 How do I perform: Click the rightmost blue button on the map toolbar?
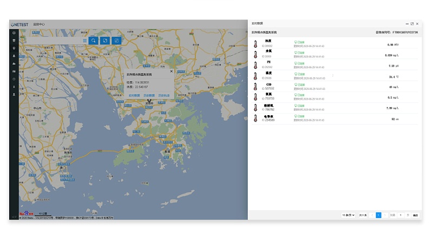coord(116,41)
